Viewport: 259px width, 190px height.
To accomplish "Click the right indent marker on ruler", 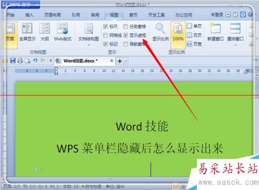I will click(x=246, y=71).
